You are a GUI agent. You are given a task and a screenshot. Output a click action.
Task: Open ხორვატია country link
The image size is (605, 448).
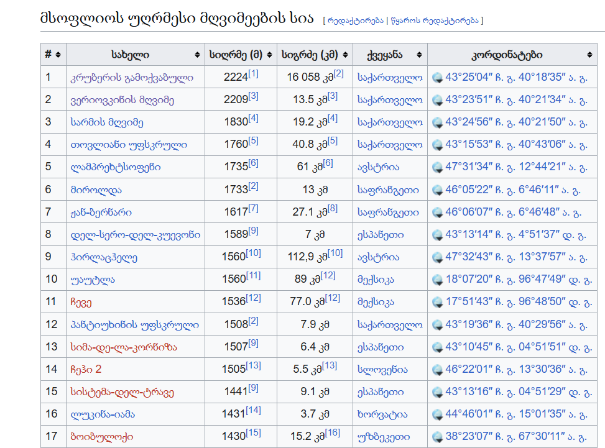click(382, 414)
